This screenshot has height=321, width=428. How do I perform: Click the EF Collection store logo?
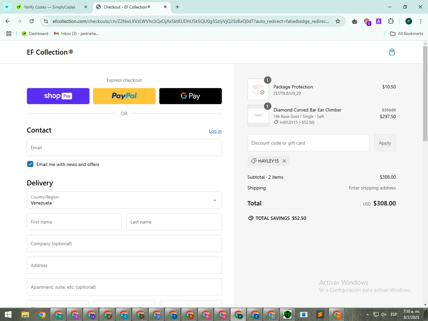tap(50, 52)
